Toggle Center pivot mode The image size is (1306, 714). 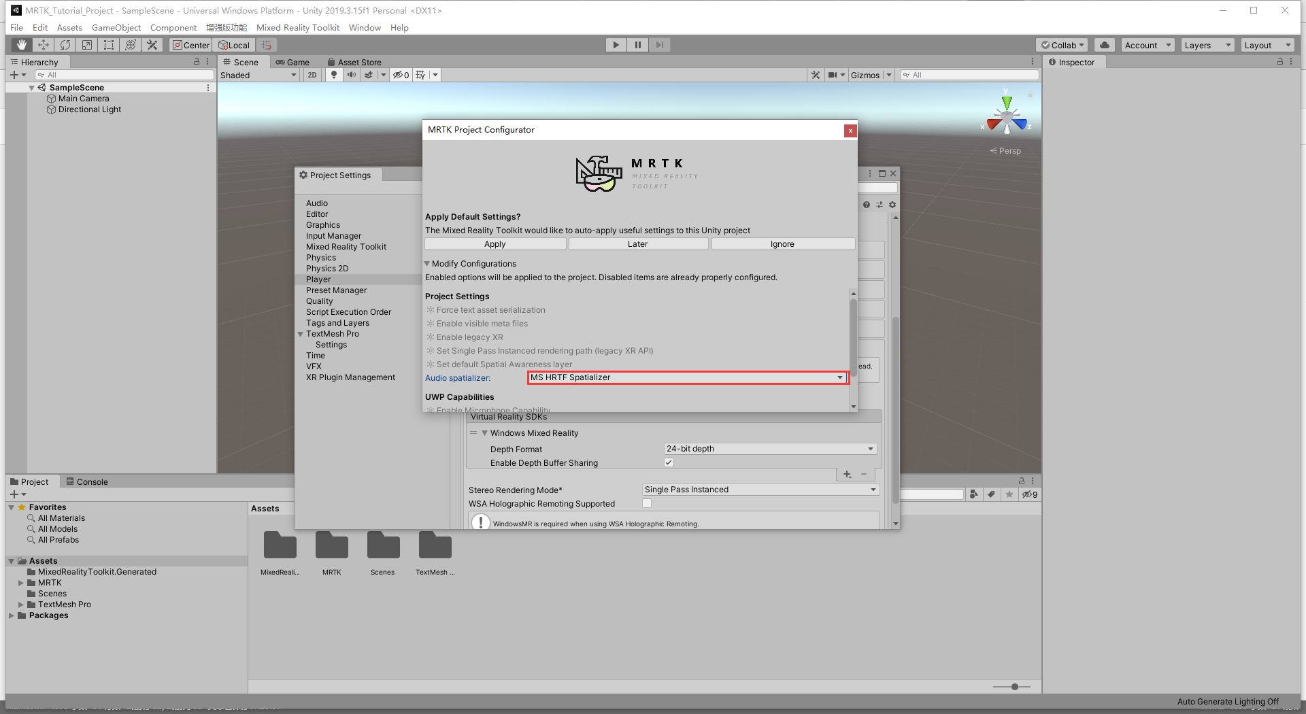click(191, 45)
